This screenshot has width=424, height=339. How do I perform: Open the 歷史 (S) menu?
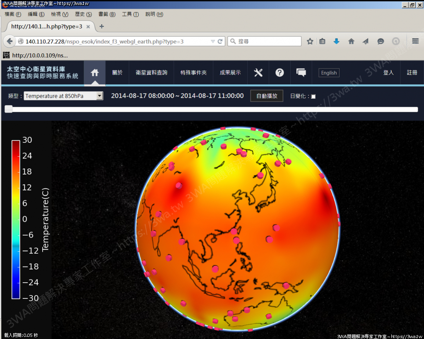click(83, 14)
